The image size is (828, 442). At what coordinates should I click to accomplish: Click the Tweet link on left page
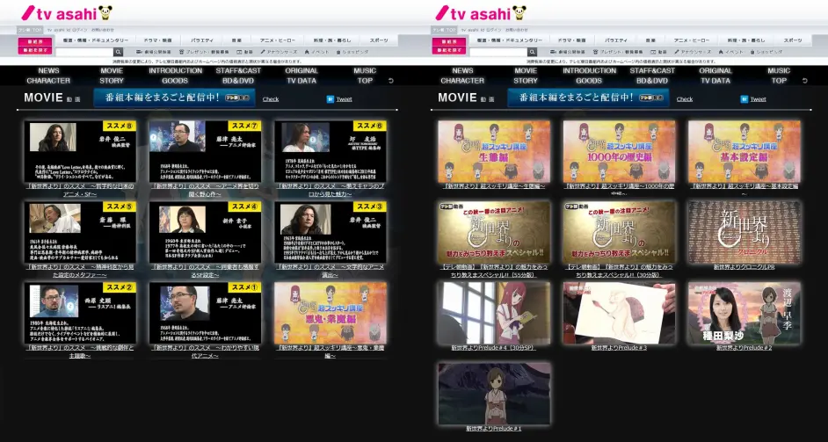(344, 98)
